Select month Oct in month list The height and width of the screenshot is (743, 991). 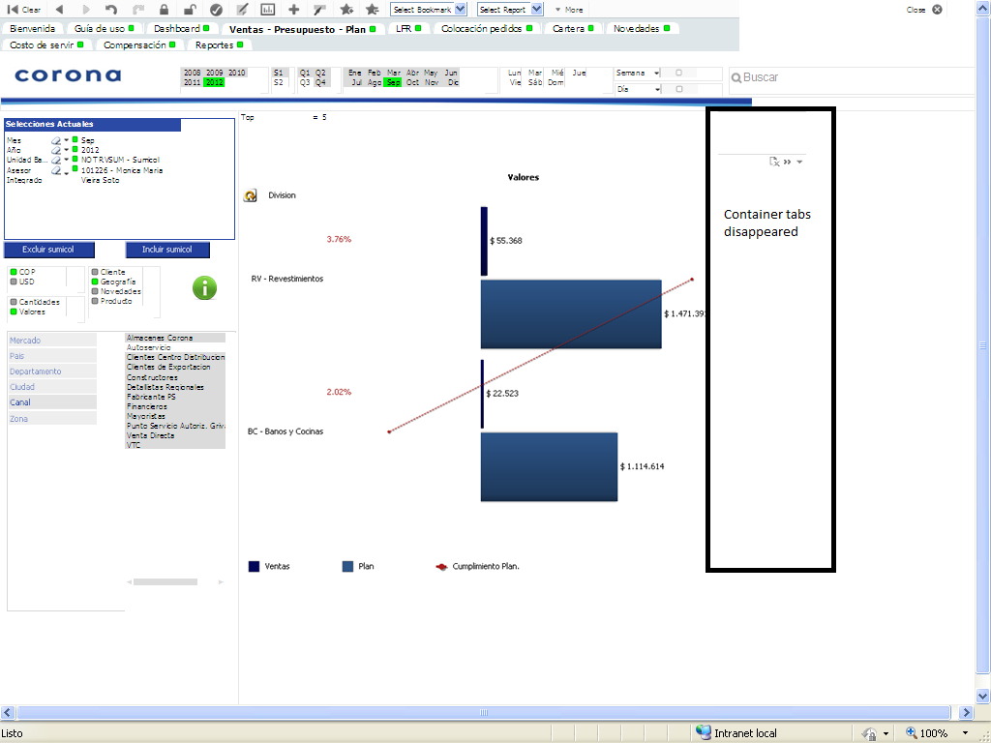pyautogui.click(x=412, y=83)
